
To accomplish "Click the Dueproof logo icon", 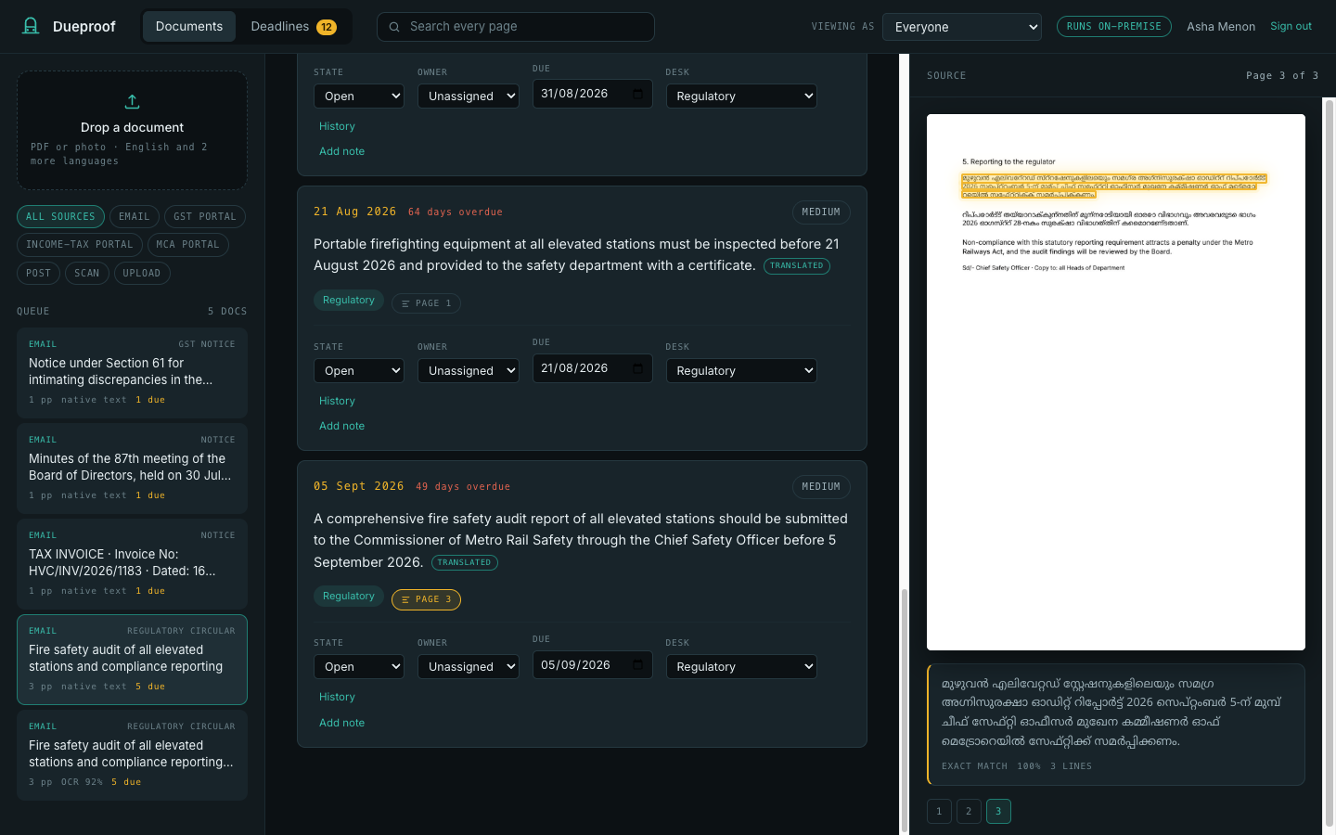I will point(31,26).
